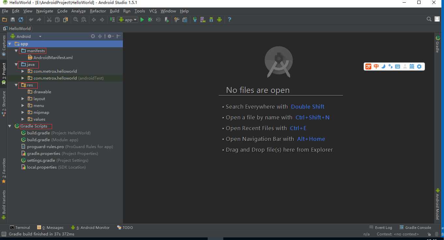The height and width of the screenshot is (240, 444).
Task: Click the Replace toolbar icon
Action: (x=84, y=20)
